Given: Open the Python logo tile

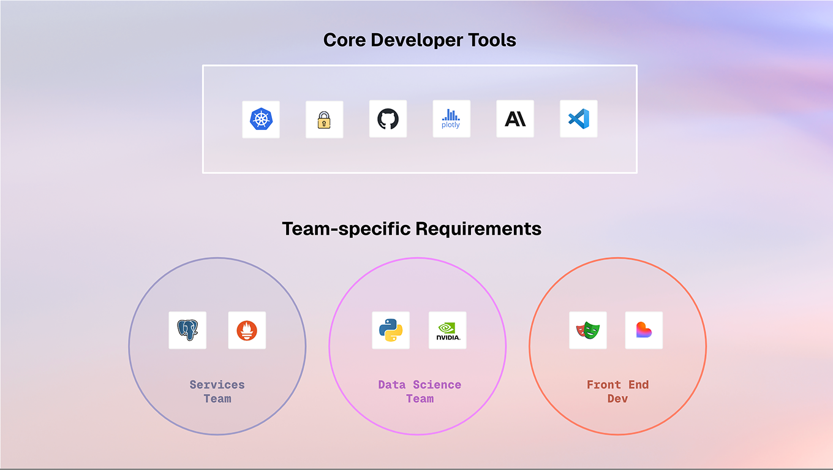Looking at the screenshot, I should (391, 330).
